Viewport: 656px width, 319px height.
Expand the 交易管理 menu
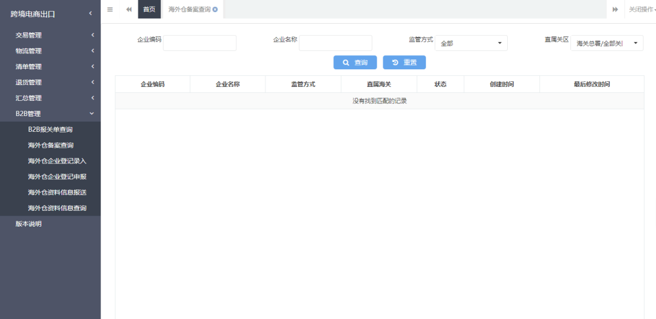pos(50,35)
